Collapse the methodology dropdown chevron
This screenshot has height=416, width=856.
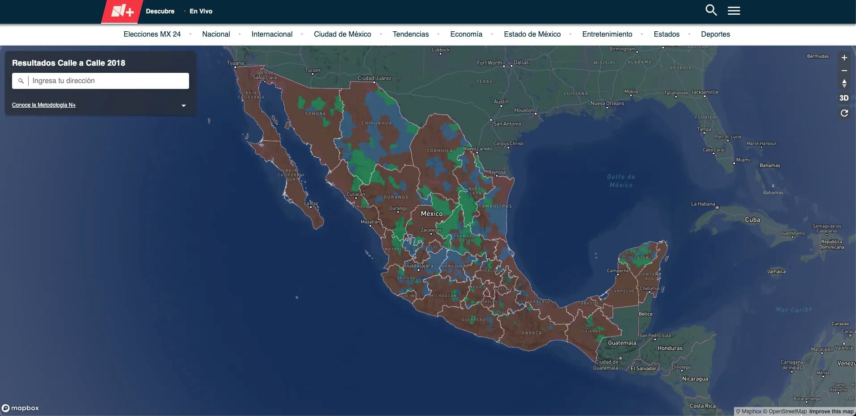183,105
